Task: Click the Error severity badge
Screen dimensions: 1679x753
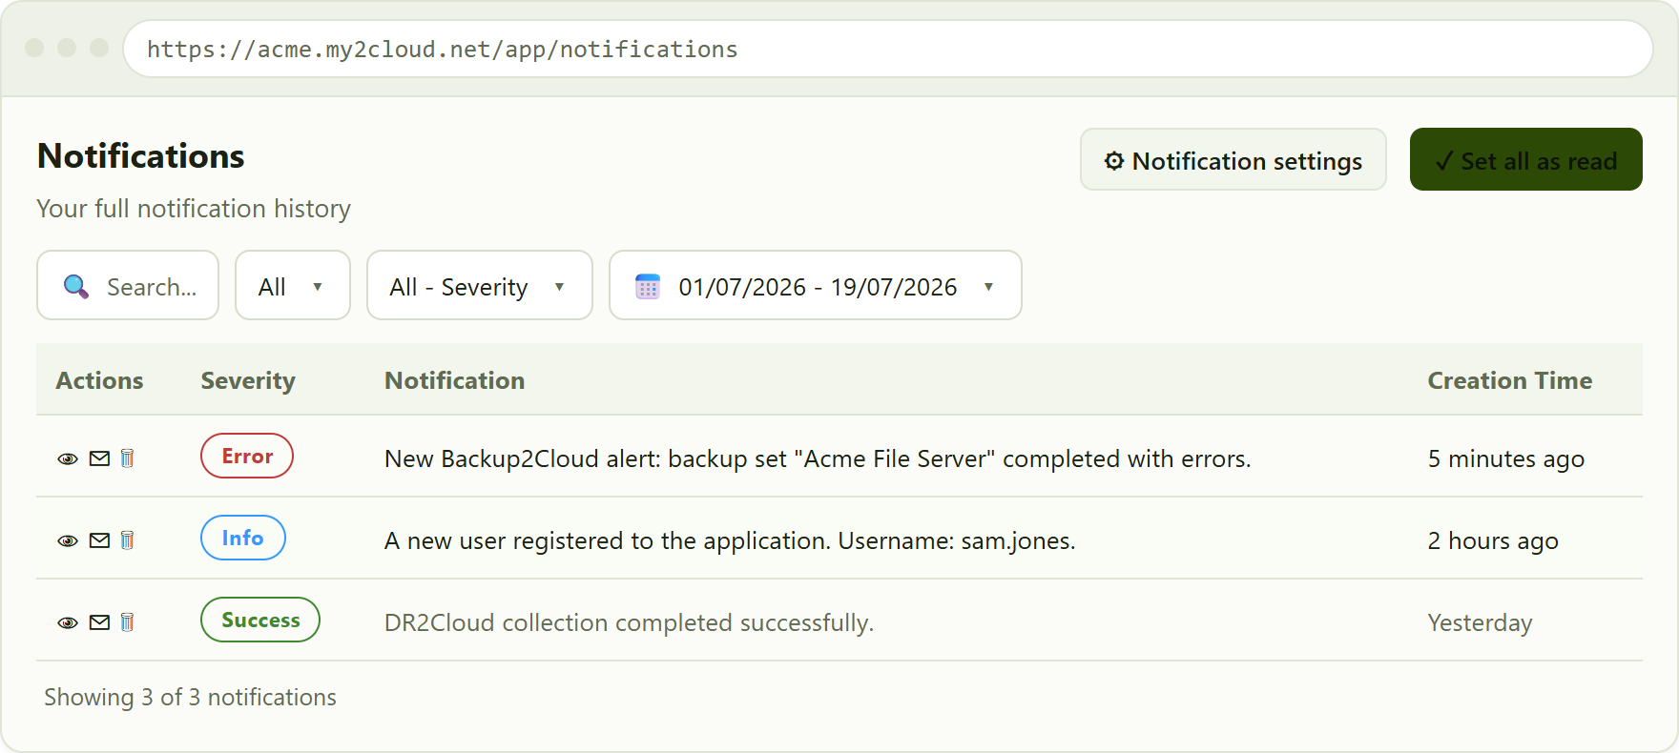Action: [247, 456]
